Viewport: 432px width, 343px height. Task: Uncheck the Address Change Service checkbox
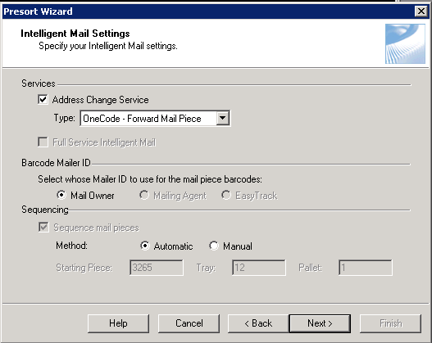pos(43,100)
